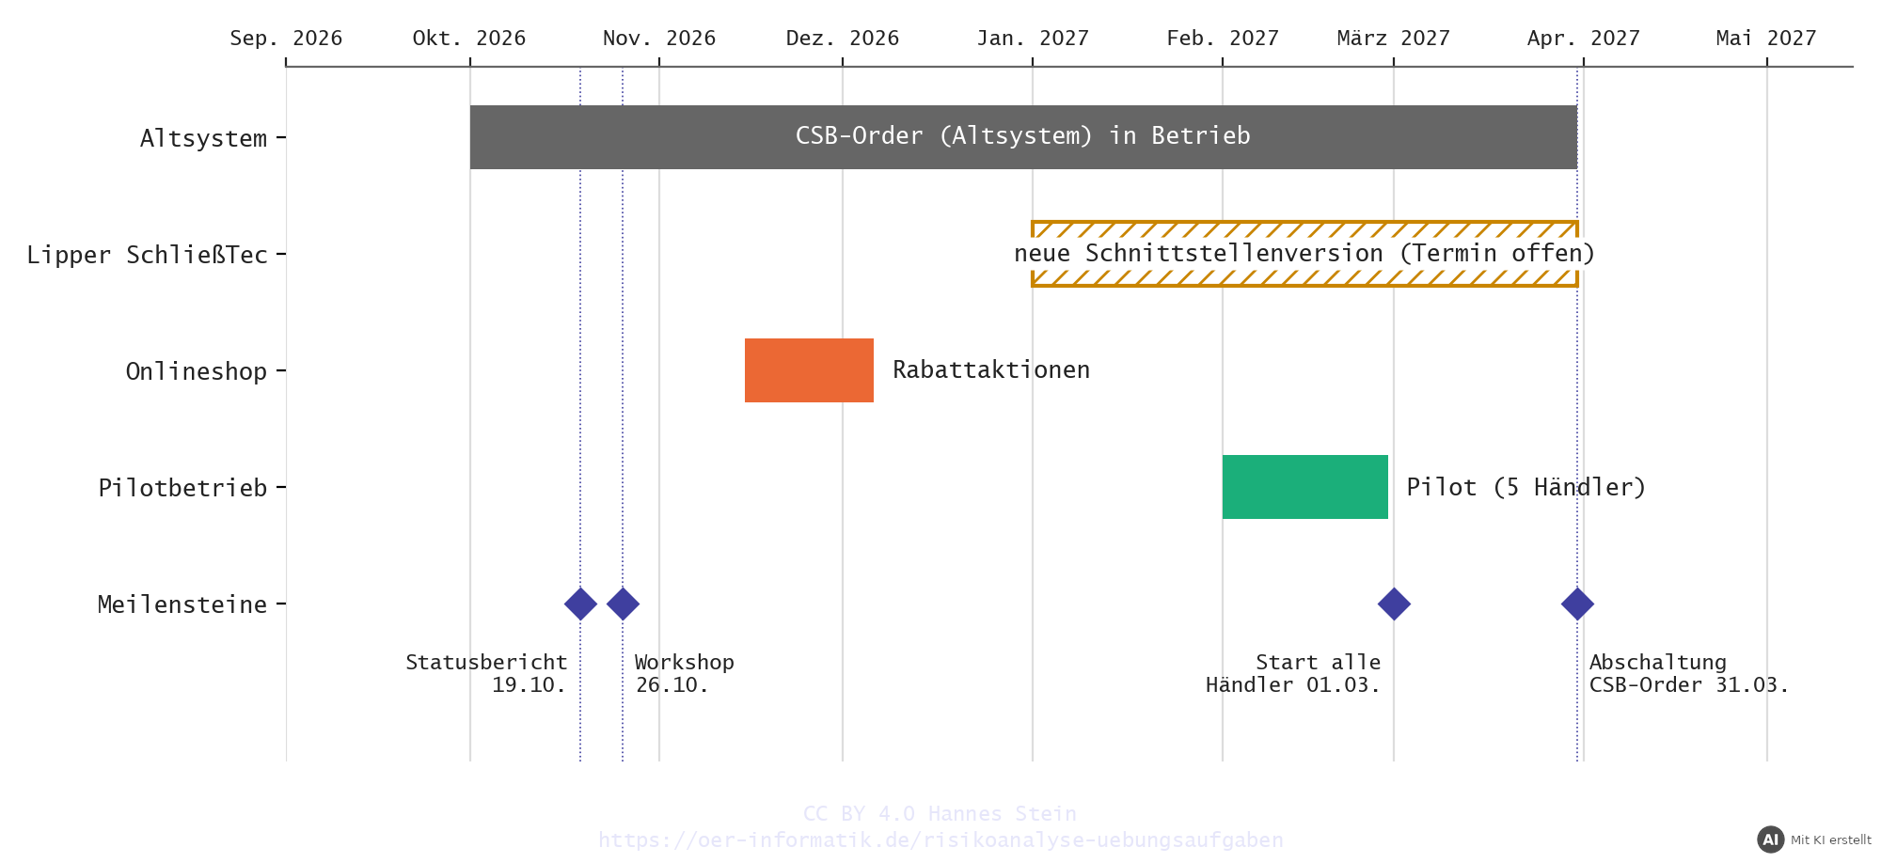Click the 'Feb. 2027' axis label

click(x=1223, y=39)
